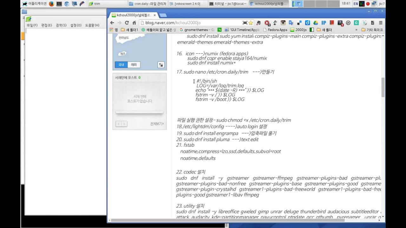Click '#!/bin/sh' line in blog post
406x228 pixels.
click(x=207, y=81)
